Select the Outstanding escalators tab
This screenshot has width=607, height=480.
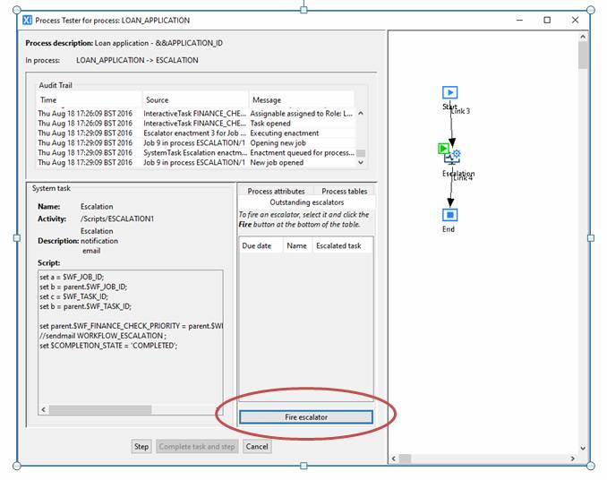(x=306, y=203)
